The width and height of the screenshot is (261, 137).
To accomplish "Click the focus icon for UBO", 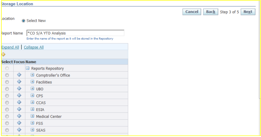I will 19,89.
